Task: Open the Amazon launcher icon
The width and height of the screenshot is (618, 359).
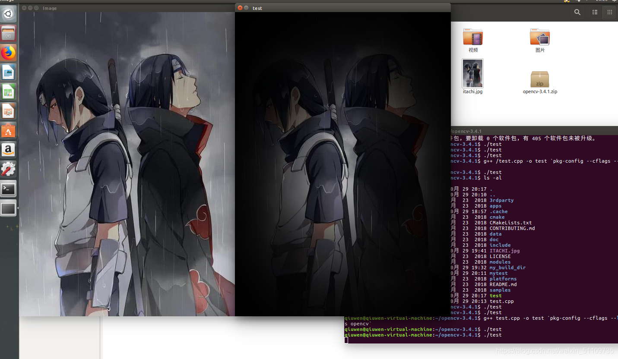Action: (x=8, y=150)
